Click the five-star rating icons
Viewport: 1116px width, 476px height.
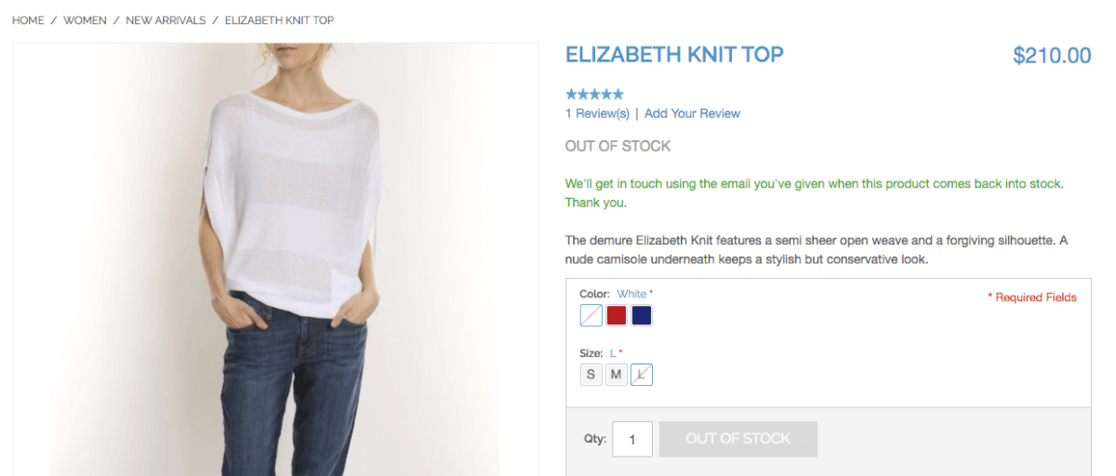tap(594, 94)
